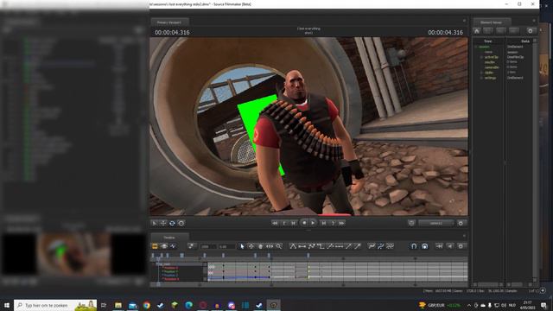This screenshot has height=311, width=553.
Task: Apply the flat tangent keyframe button
Action: (302, 246)
